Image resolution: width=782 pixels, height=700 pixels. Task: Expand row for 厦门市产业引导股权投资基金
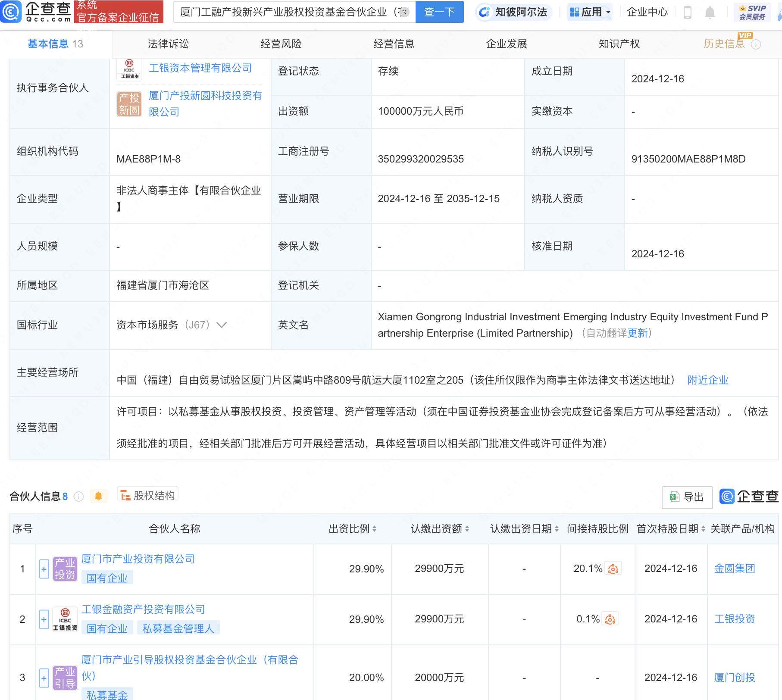pos(44,678)
